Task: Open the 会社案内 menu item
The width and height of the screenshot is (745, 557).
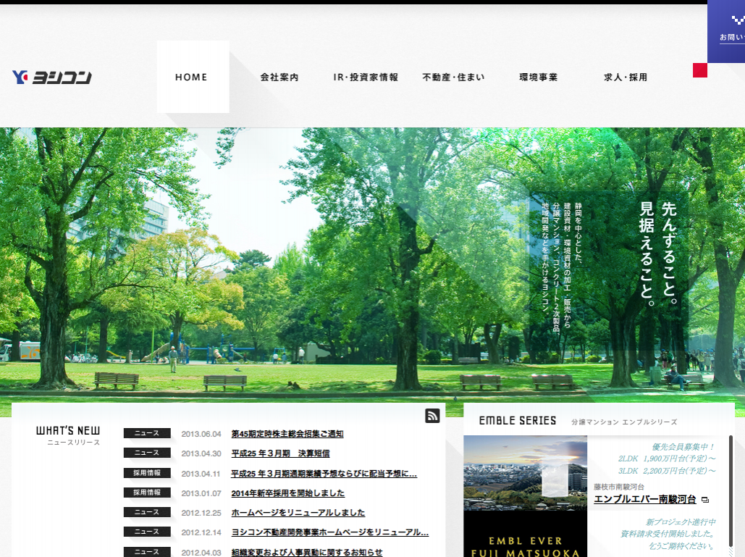Action: 279,78
